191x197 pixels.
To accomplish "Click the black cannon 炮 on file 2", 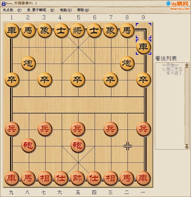I will pos(28,63).
